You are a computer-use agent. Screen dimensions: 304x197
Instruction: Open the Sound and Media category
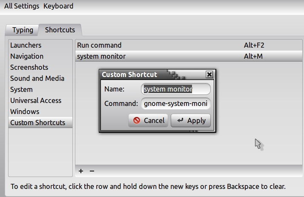(37, 78)
